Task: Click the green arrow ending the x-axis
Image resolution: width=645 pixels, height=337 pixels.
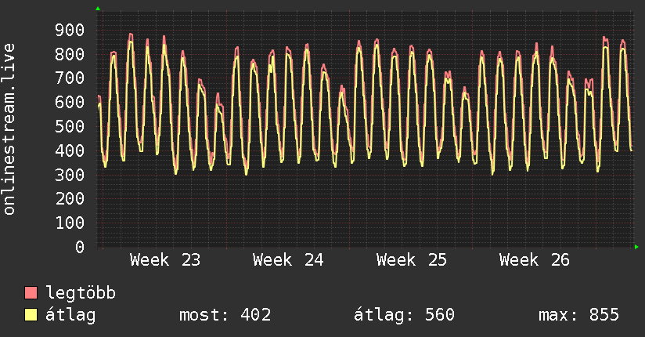Action: (636, 247)
